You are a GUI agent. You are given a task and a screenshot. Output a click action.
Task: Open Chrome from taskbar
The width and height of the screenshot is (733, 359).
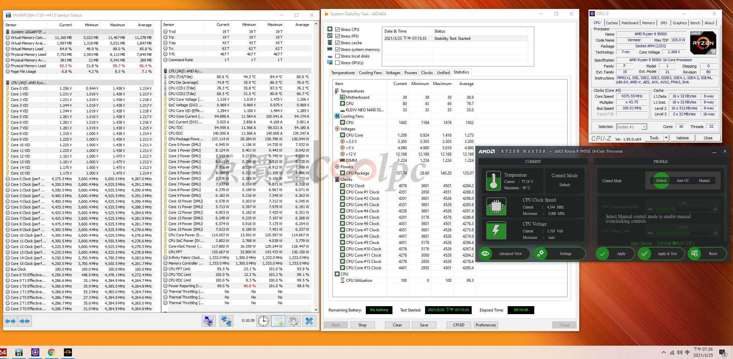tap(51, 352)
